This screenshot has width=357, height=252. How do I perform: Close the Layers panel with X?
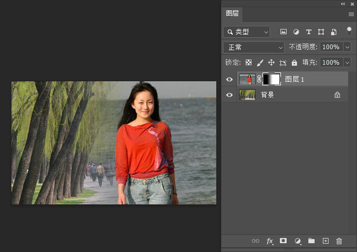click(352, 4)
